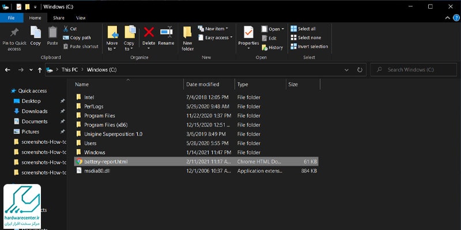Click History in the Open group
Viewport: 461px width, 230px height.
pos(272,48)
